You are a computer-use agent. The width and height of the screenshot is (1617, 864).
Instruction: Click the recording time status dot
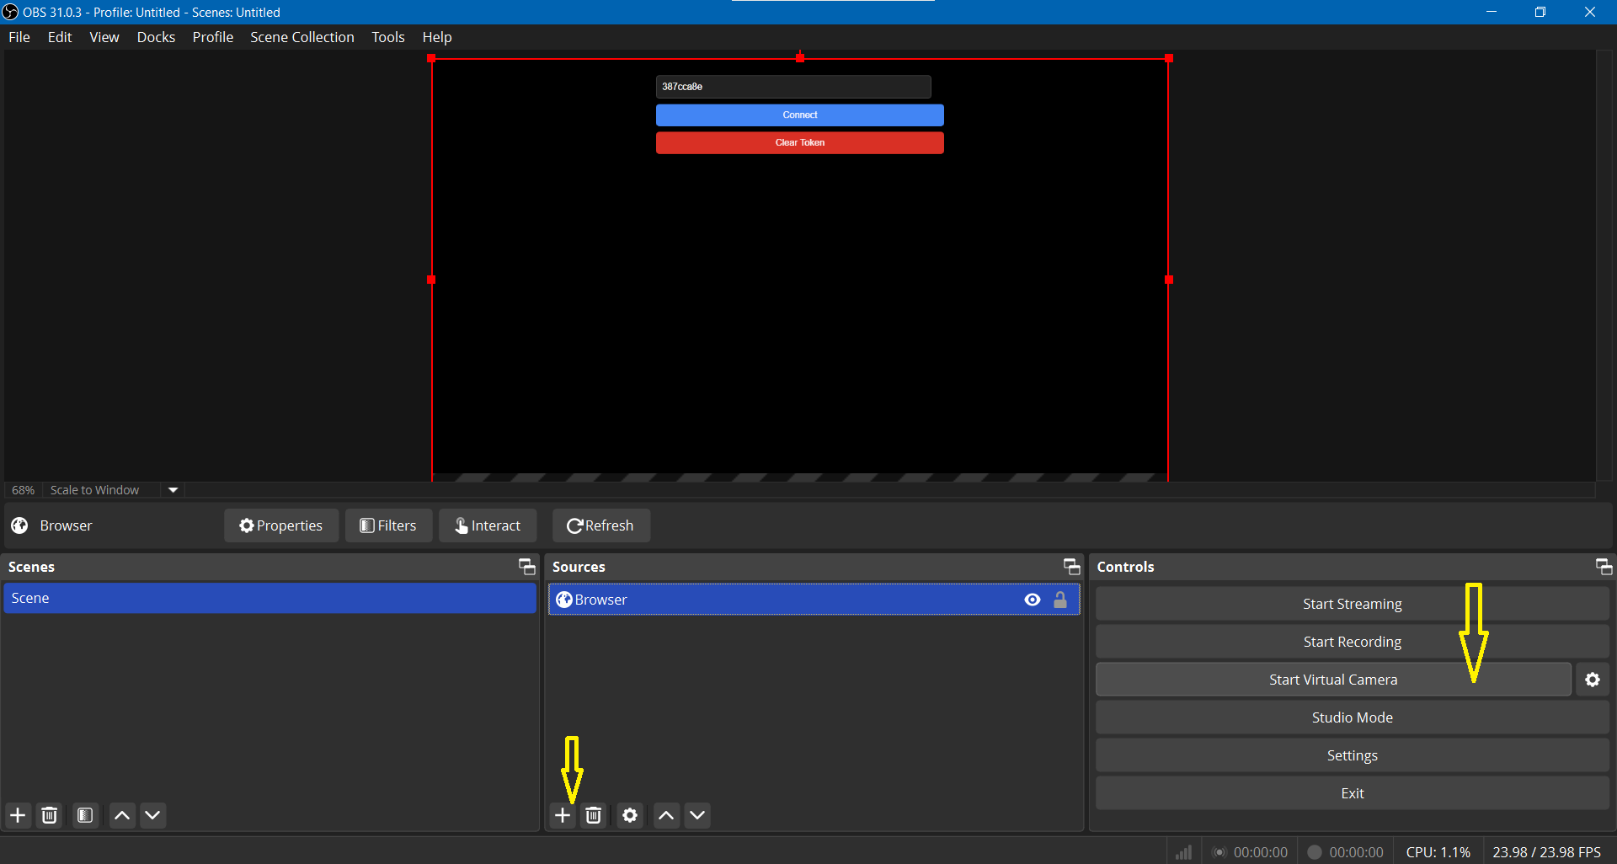tap(1314, 852)
